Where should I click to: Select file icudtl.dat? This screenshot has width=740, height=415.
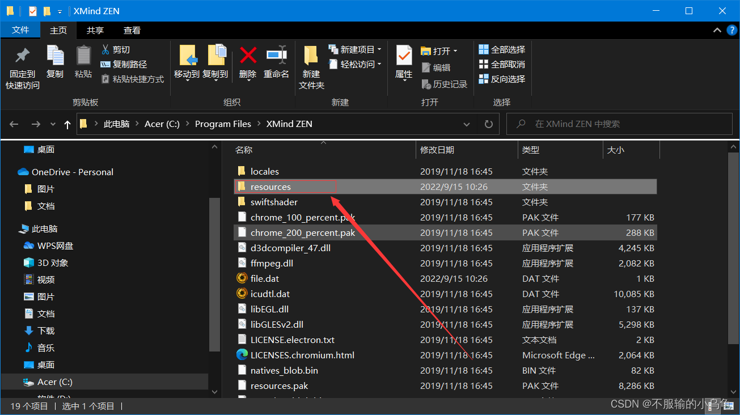270,294
